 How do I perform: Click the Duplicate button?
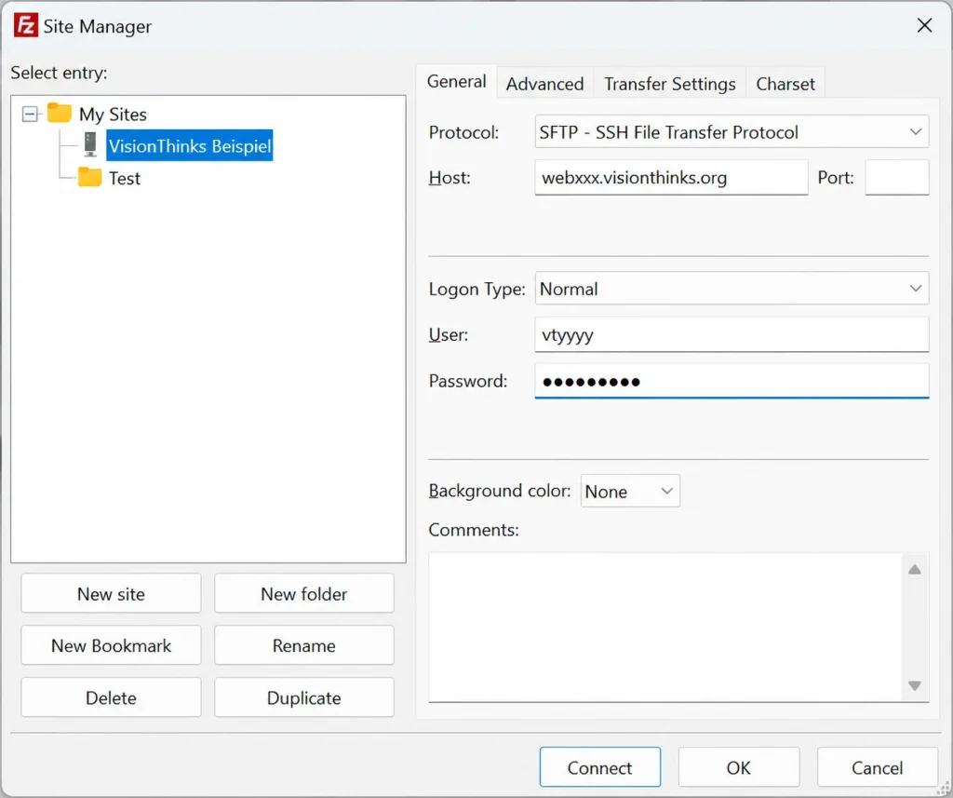tap(304, 697)
